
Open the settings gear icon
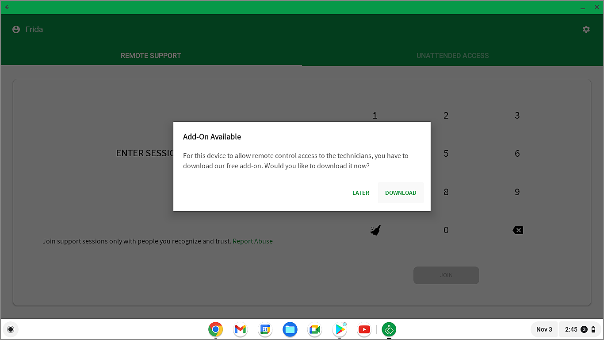(586, 29)
